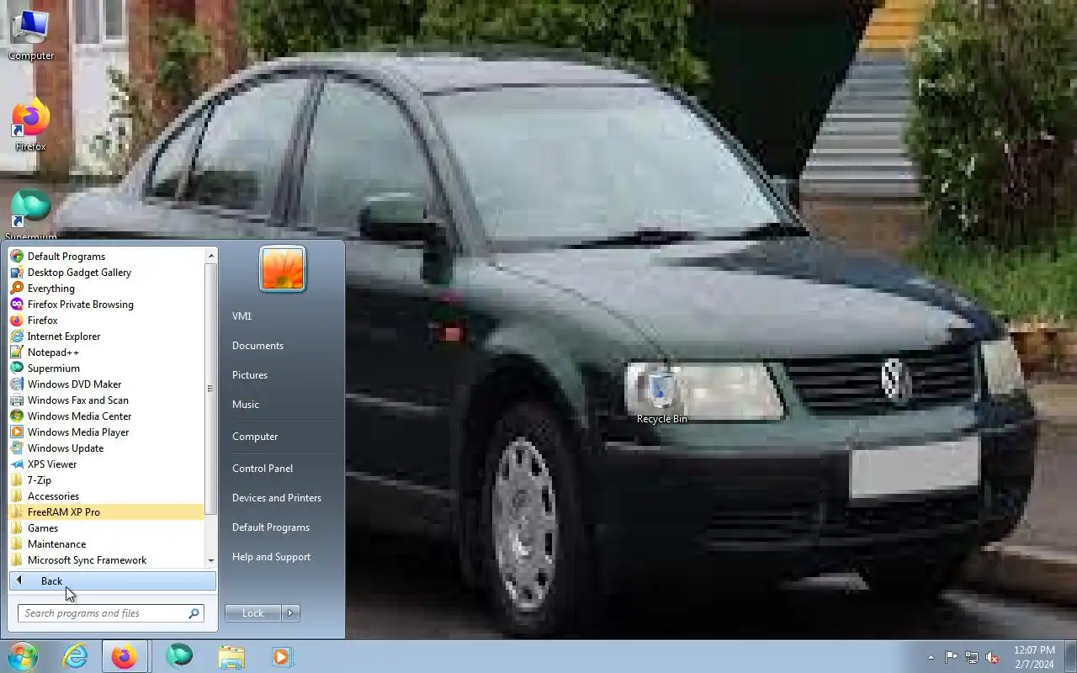Screen dimensions: 1077x673
Task: Open Internet Explorer from programs list
Action: 106,336
